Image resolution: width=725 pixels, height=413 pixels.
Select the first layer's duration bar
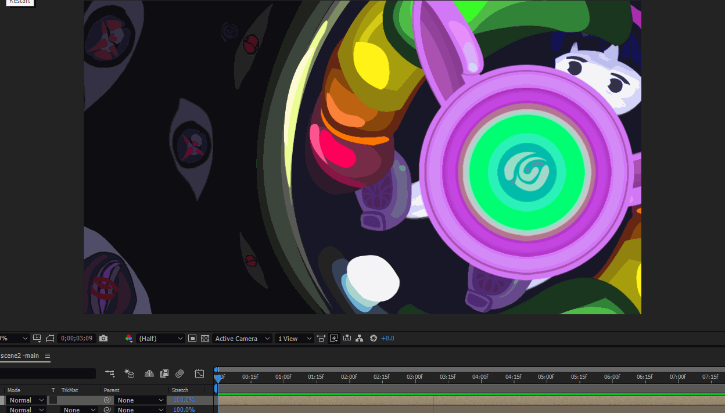click(471, 400)
